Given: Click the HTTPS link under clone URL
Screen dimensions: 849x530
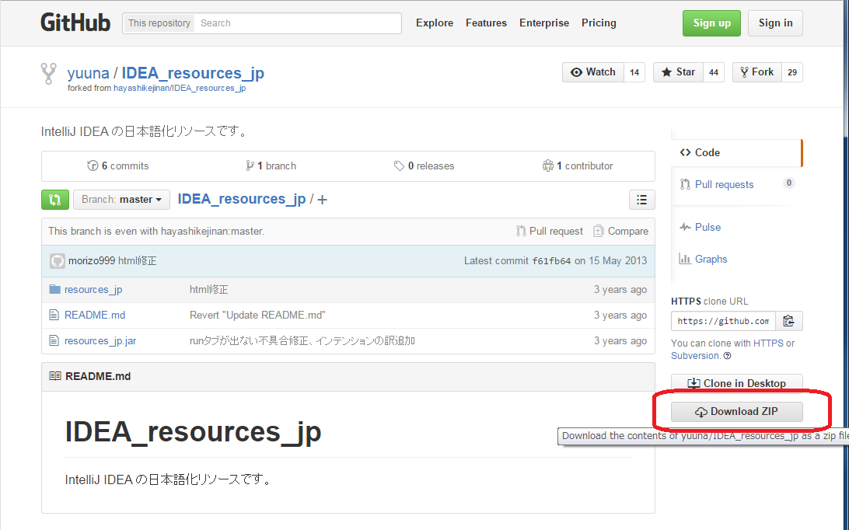Looking at the screenshot, I should [768, 343].
